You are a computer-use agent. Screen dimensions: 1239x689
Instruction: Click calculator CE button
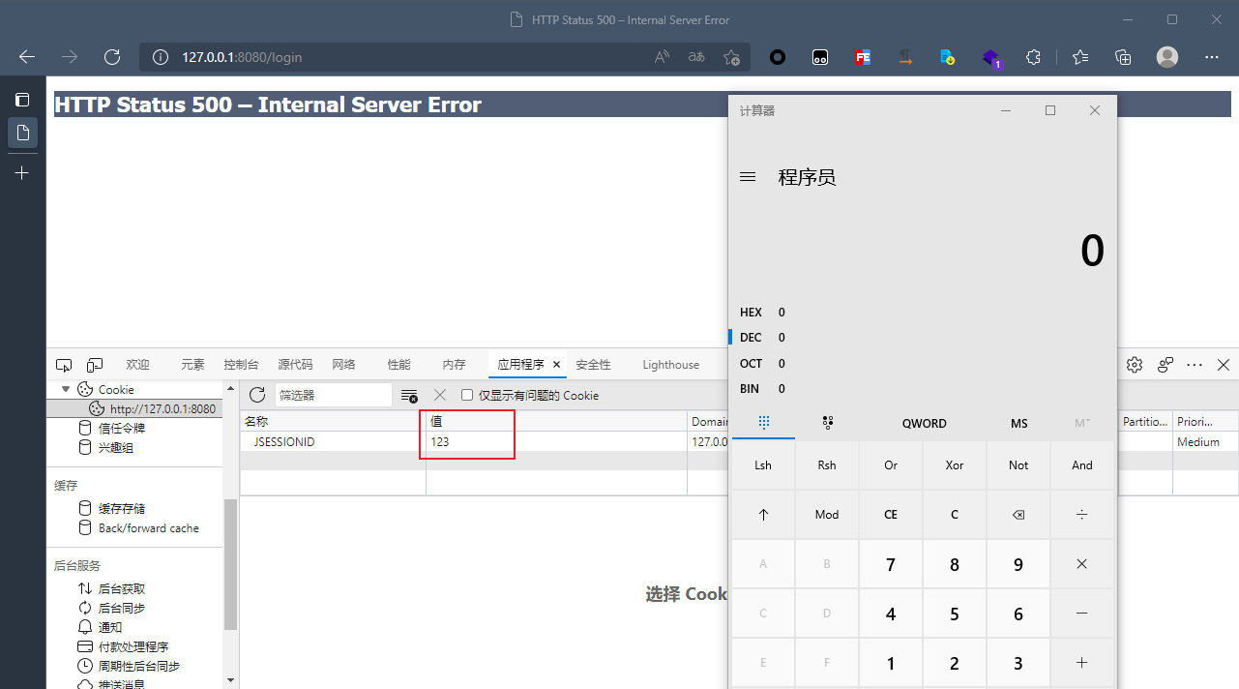[x=891, y=515]
